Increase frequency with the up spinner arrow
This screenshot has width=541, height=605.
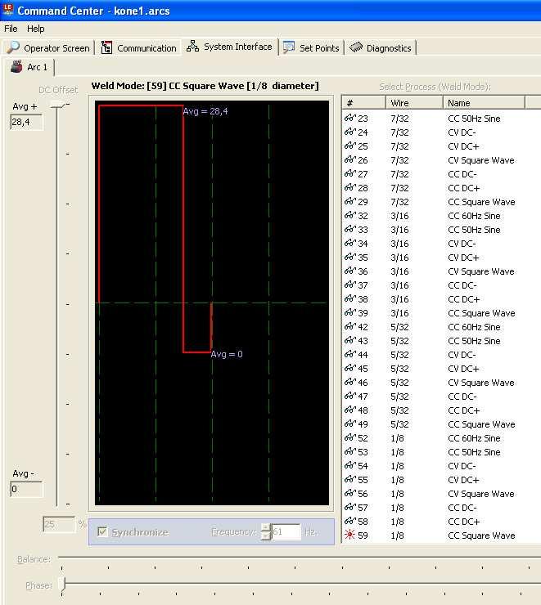click(x=266, y=527)
